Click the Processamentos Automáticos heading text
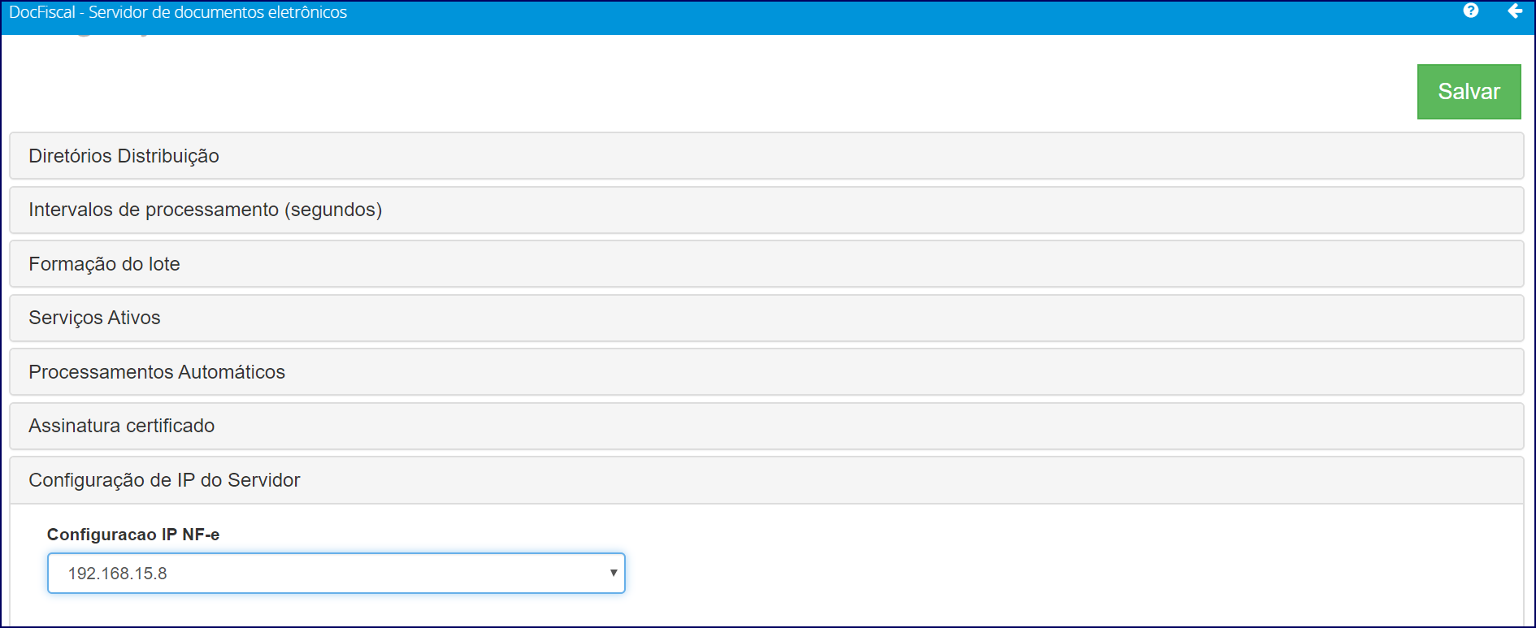1536x628 pixels. coord(157,372)
